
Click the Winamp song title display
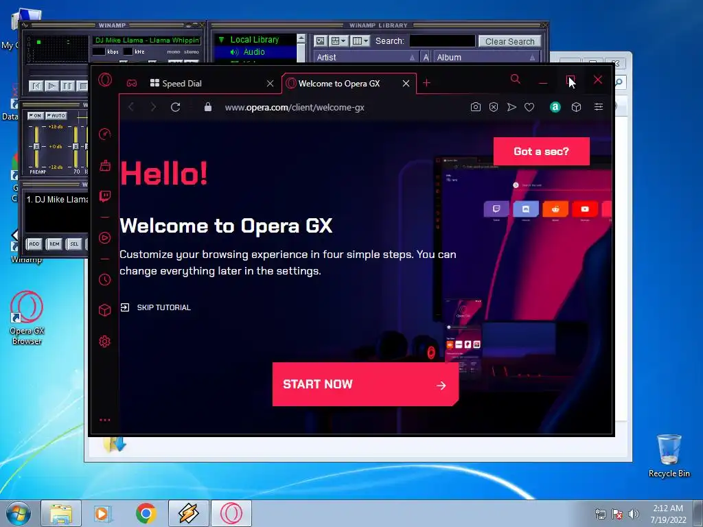[148, 40]
